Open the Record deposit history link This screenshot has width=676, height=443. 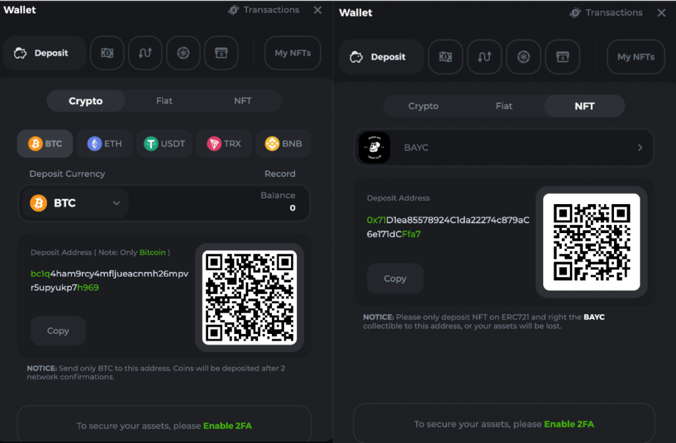coord(280,174)
